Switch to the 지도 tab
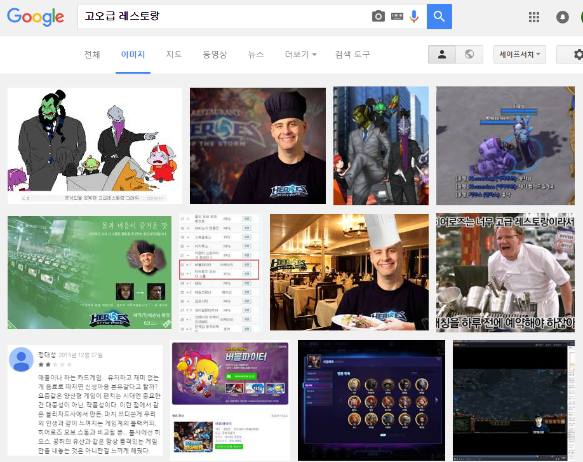 click(x=173, y=55)
